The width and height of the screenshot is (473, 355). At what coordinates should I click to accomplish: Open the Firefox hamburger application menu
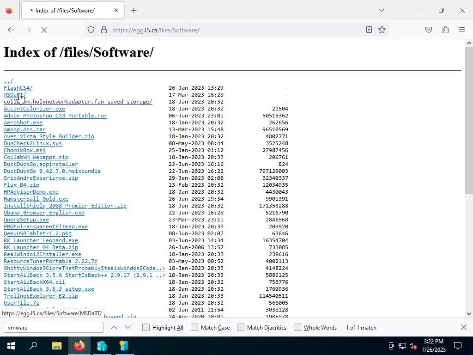coord(461,30)
